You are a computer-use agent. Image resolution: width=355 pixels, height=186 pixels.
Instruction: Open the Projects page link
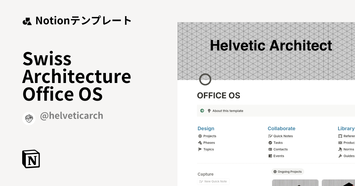pos(210,136)
